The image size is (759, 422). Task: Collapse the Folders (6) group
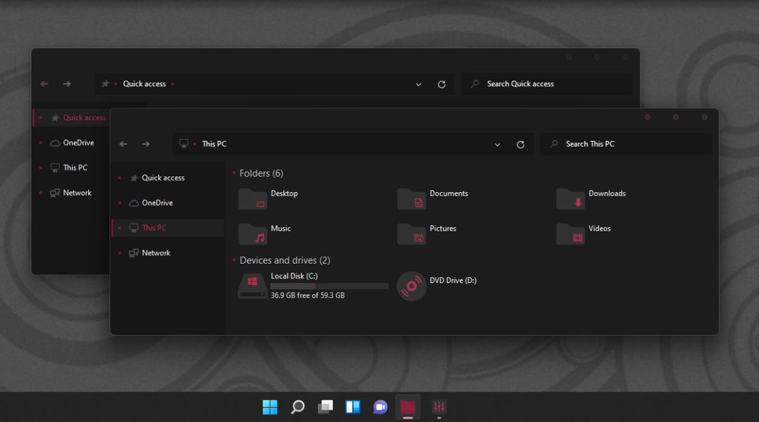pyautogui.click(x=261, y=173)
